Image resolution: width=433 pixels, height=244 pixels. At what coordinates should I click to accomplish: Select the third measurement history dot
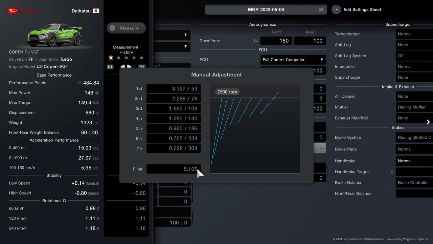click(126, 58)
